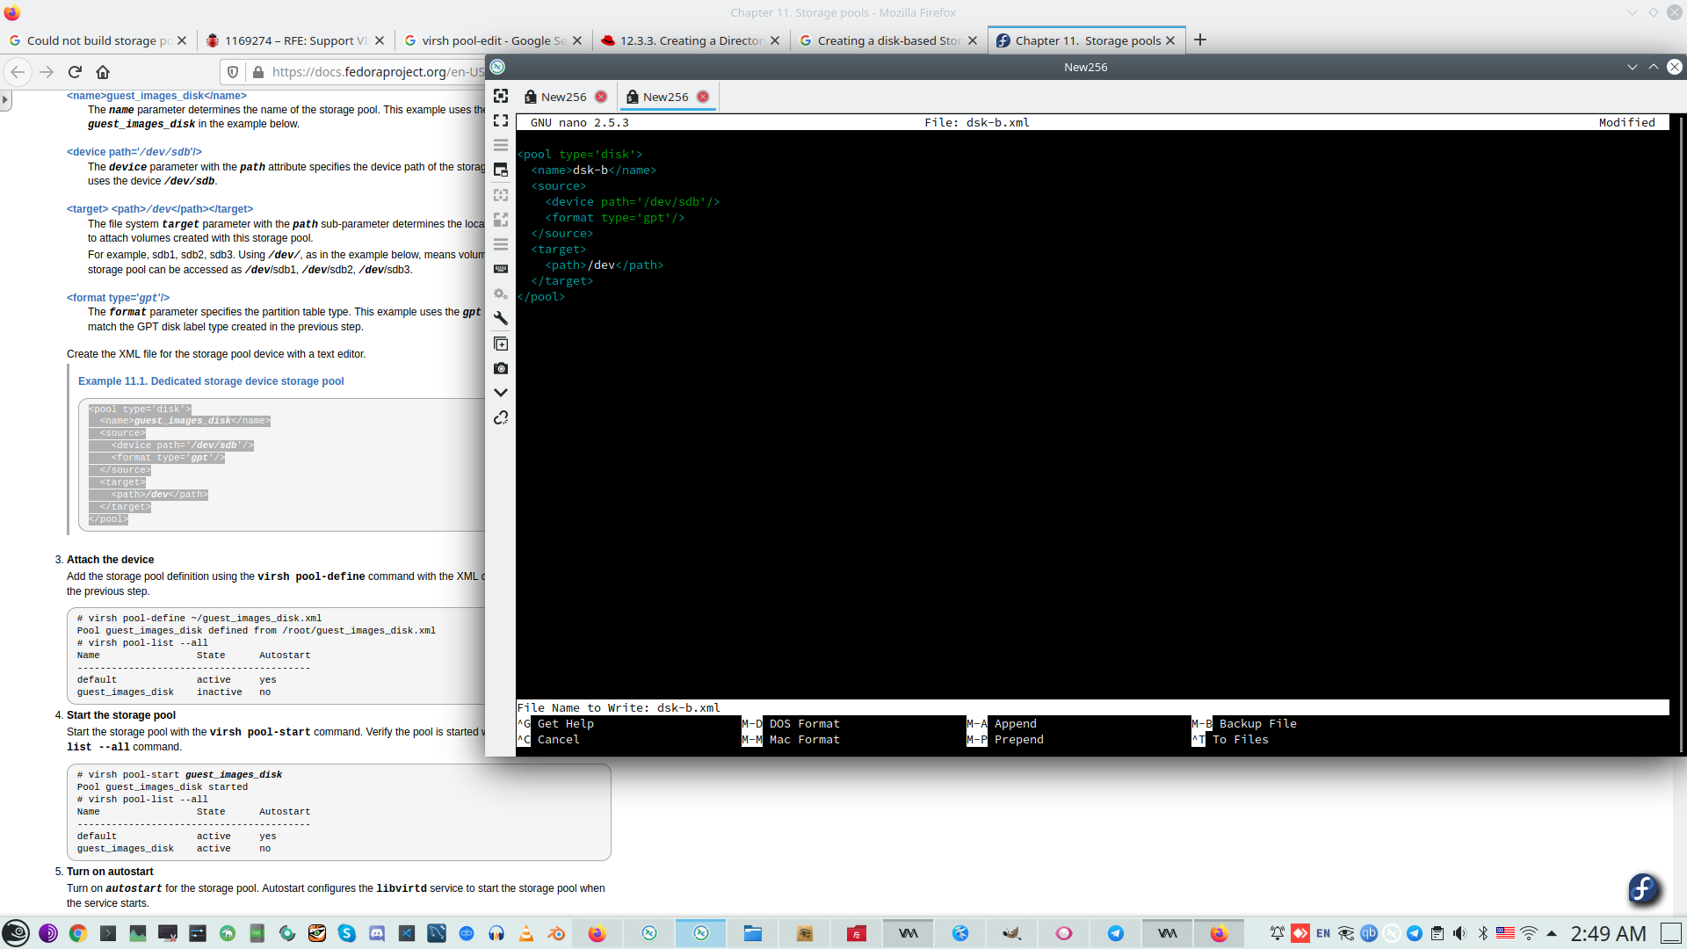1687x949 pixels.
Task: Reload the Fedora docs page
Action: click(75, 72)
